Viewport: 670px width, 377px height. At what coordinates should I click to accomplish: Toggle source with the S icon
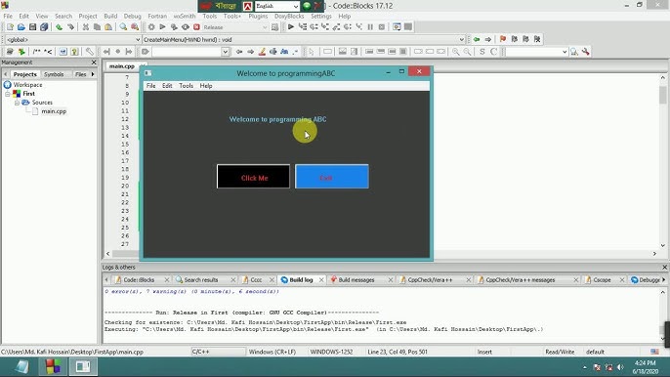click(482, 52)
